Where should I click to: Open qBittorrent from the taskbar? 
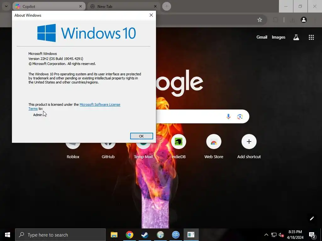175,235
